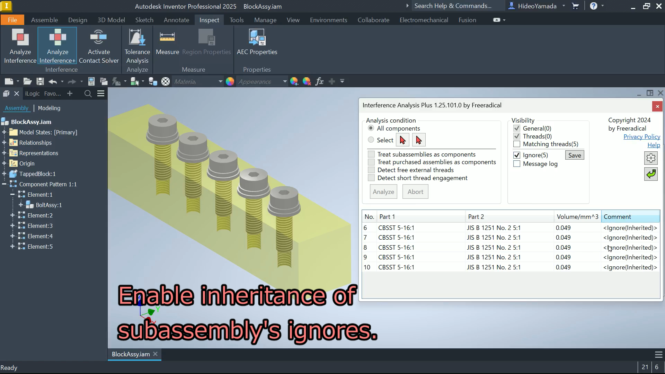This screenshot has height=374, width=665.
Task: Check Detect free external threads
Action: point(371,170)
